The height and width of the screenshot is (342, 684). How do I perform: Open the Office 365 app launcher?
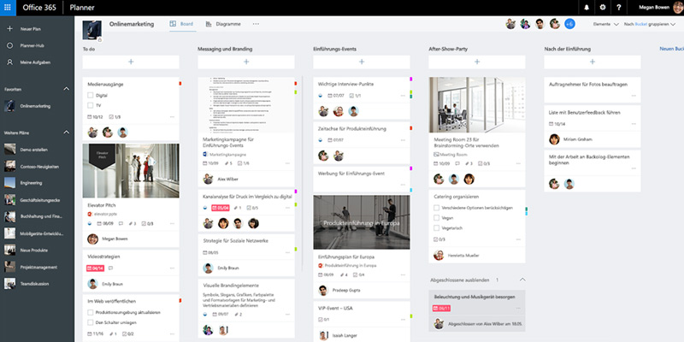[8, 8]
